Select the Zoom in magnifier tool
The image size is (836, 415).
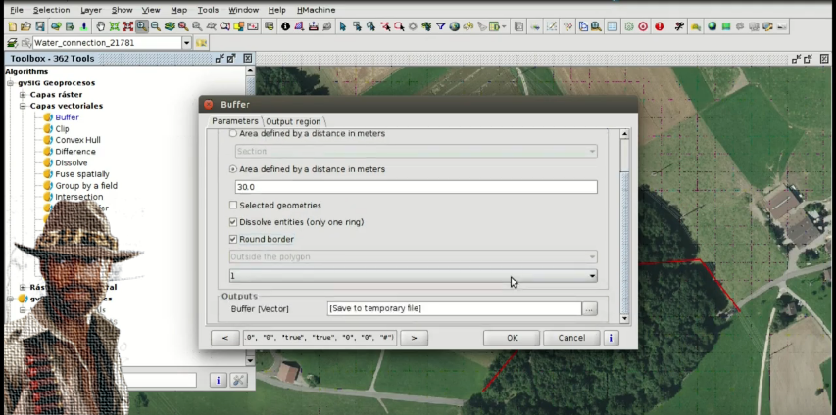(142, 26)
